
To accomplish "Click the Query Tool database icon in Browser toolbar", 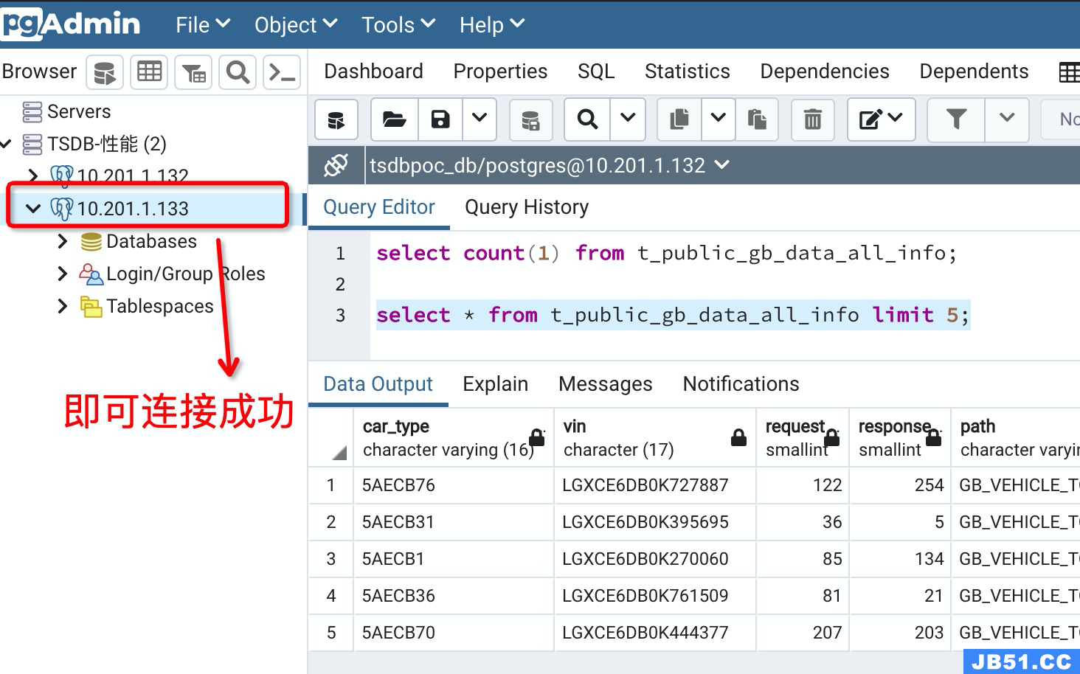I will [x=105, y=72].
